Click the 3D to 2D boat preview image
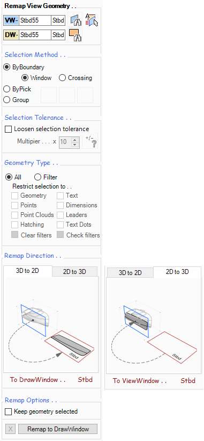 51,324
